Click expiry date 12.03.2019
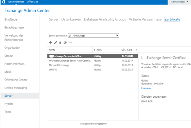This screenshot has width=191, height=128. (127, 65)
